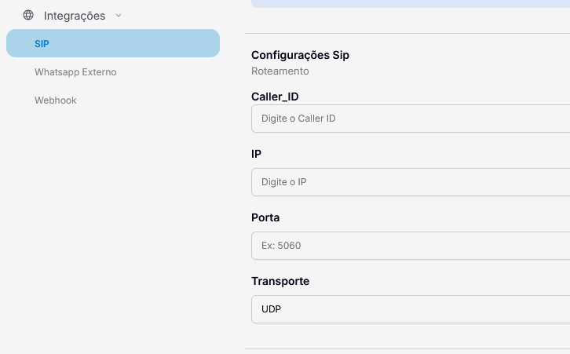The width and height of the screenshot is (570, 354).
Task: Click the Integrações sidebar label
Action: coord(74,15)
